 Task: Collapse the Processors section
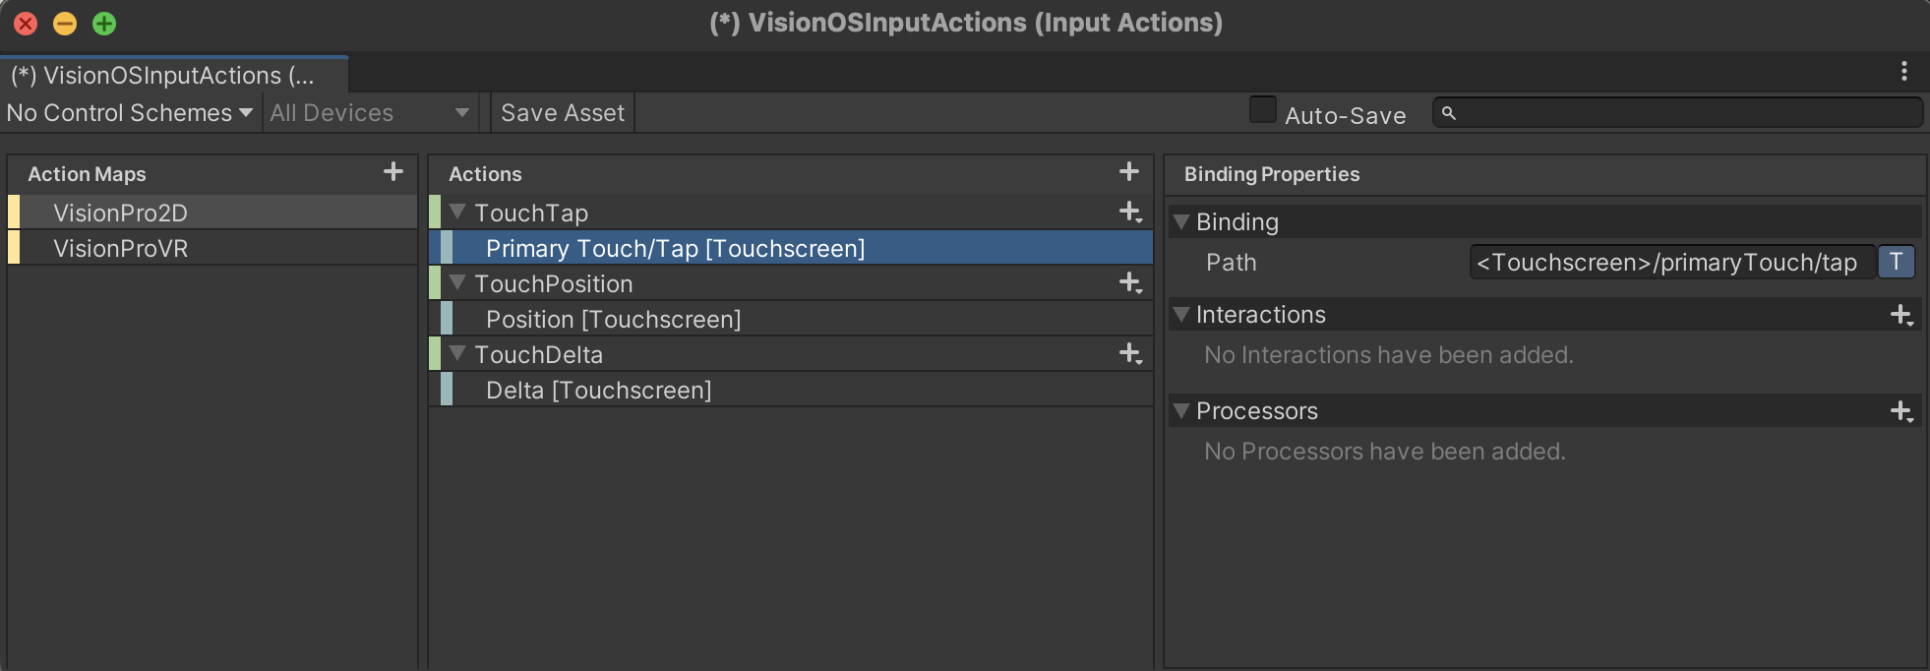tap(1181, 410)
